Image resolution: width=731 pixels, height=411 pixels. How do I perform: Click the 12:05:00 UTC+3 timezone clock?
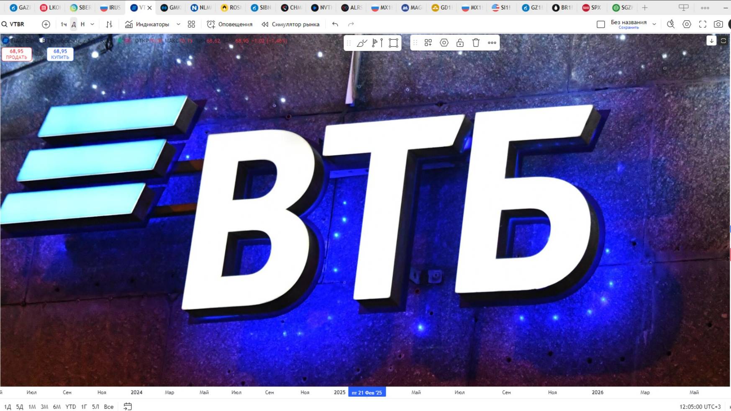pos(700,406)
